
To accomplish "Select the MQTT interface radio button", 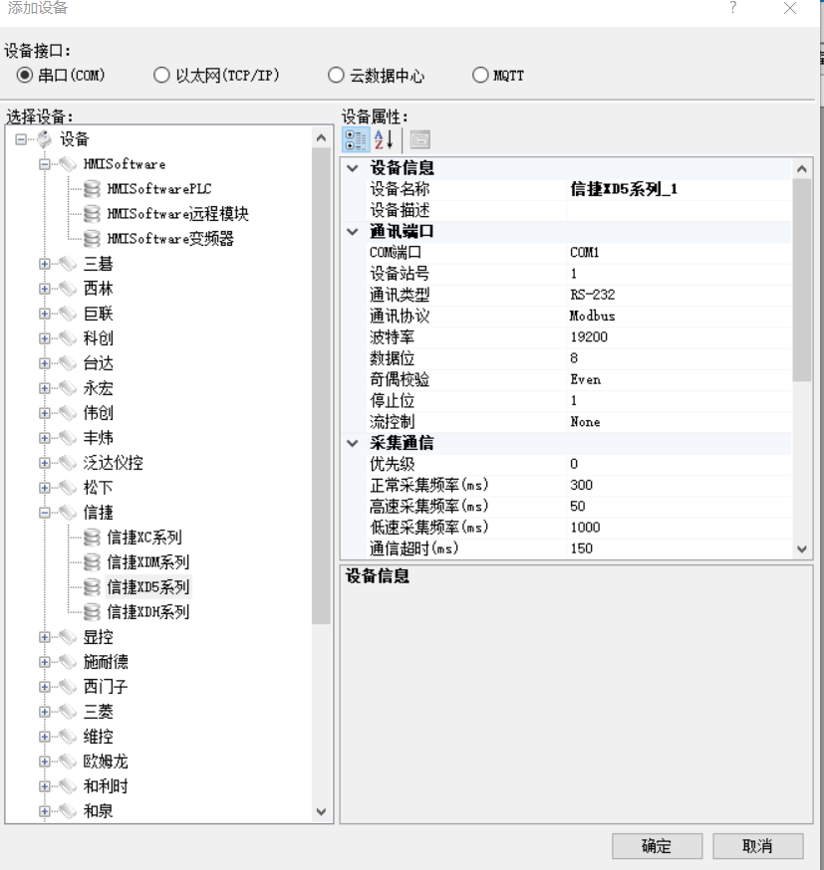I will [x=481, y=76].
